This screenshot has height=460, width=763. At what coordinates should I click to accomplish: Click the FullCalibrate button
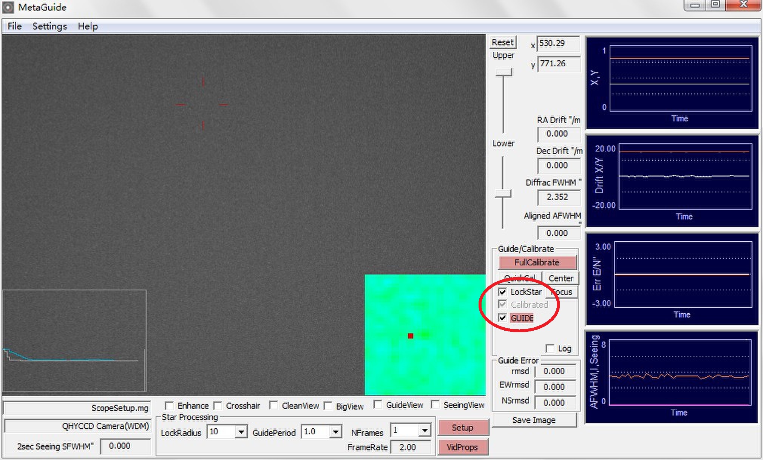(537, 262)
